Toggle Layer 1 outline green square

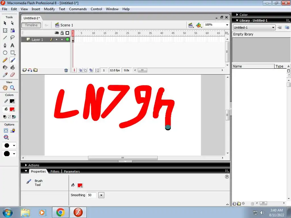pos(68,39)
